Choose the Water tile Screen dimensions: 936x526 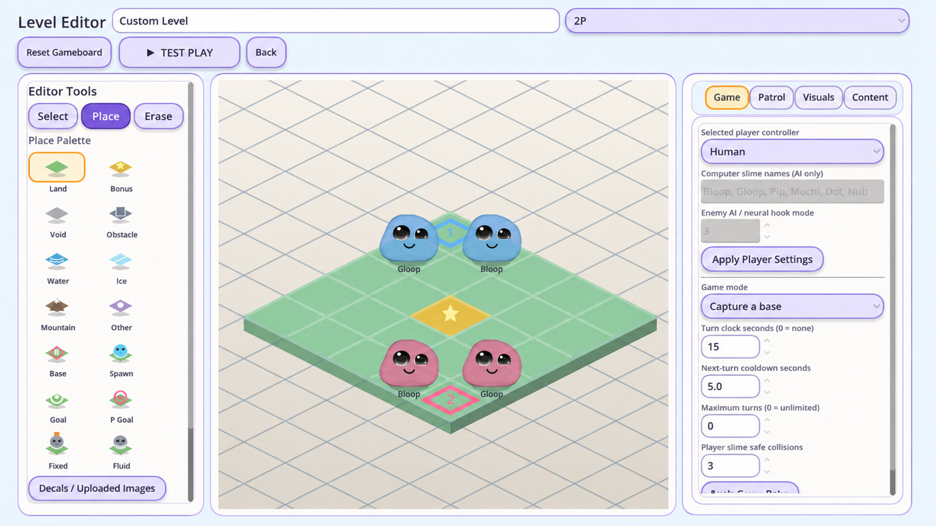57,261
